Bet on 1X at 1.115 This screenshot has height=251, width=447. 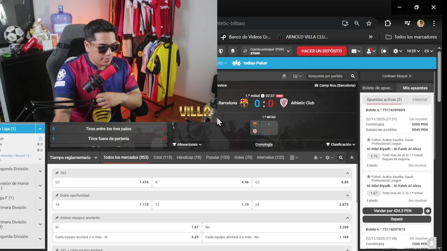click(x=102, y=205)
